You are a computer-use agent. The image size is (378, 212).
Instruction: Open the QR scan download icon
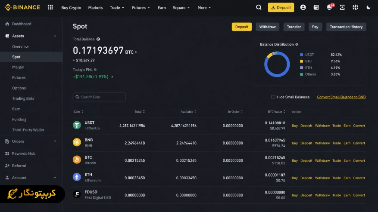pyautogui.click(x=342, y=7)
